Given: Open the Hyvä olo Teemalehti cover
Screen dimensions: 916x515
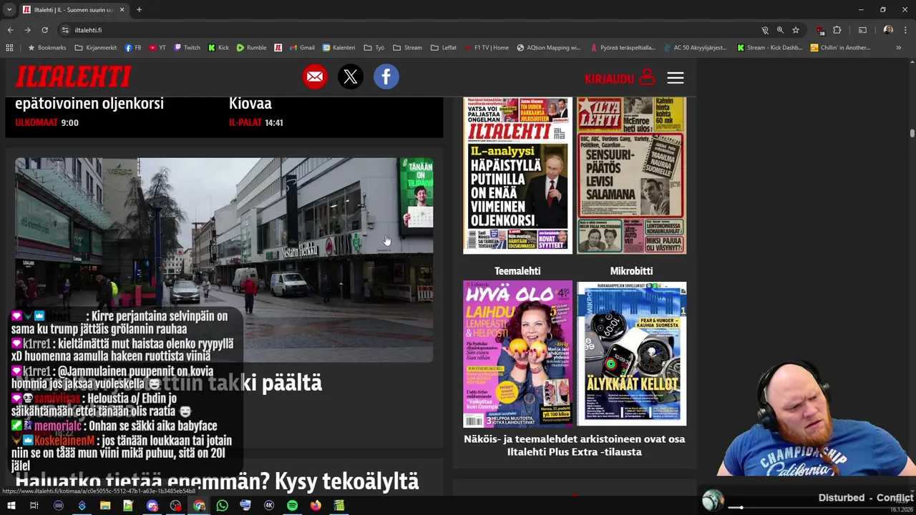Looking at the screenshot, I should tap(517, 354).
